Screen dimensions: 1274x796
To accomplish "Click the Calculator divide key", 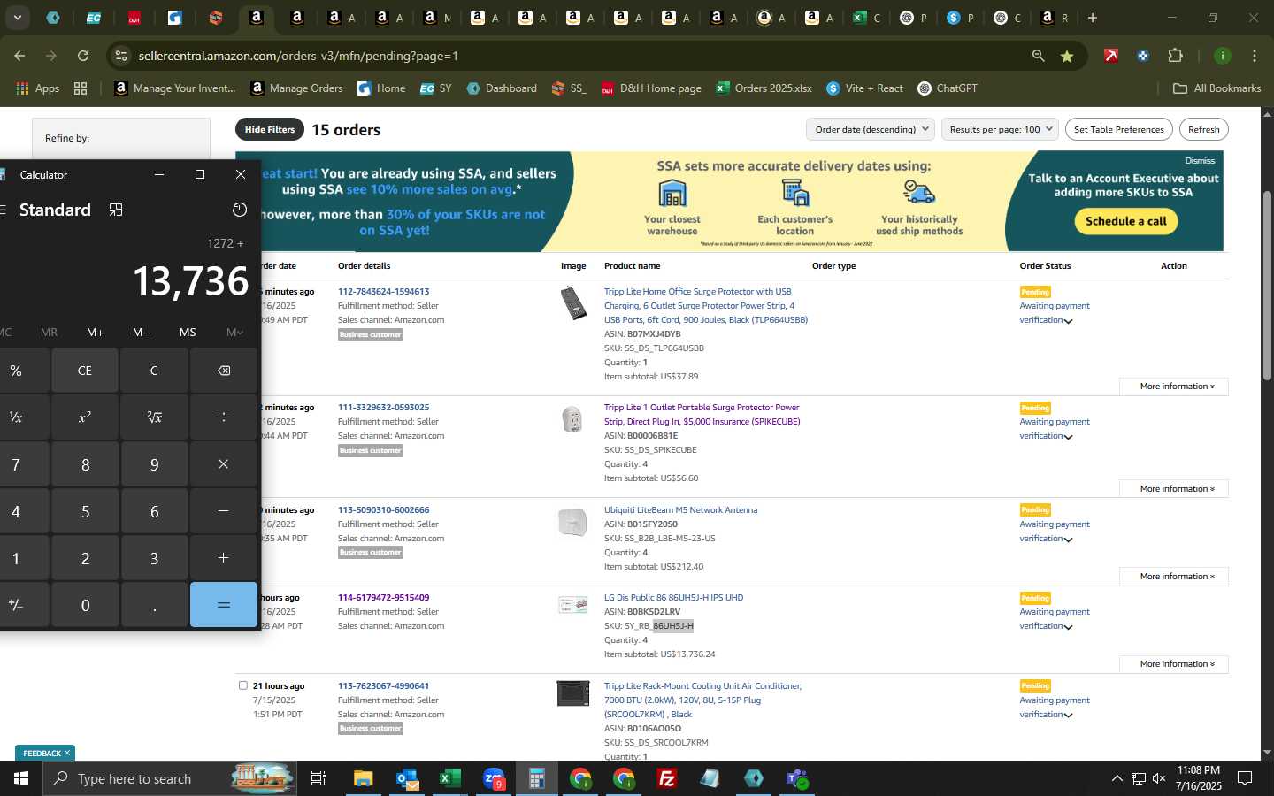I will tap(224, 417).
